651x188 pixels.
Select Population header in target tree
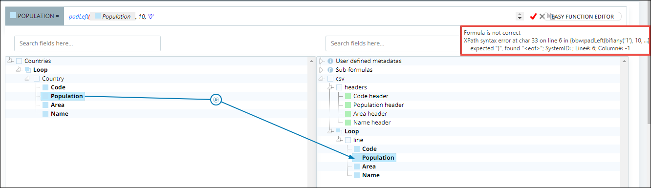click(x=378, y=105)
